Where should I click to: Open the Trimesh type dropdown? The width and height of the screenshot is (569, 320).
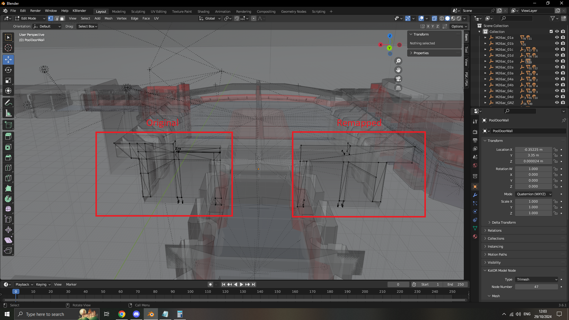coord(537,279)
